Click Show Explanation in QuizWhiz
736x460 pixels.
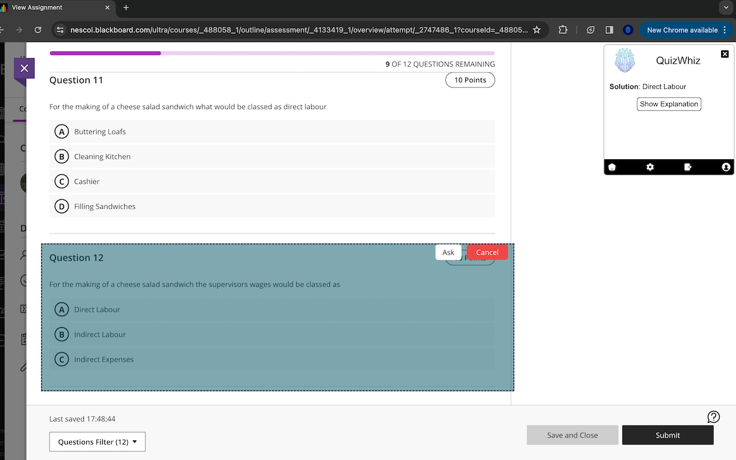(x=669, y=104)
